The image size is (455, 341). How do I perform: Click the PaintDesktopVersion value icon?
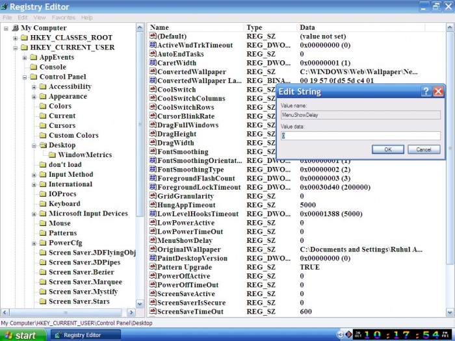coord(152,259)
